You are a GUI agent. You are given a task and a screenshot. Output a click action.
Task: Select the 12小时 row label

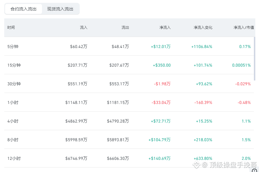click(14, 158)
